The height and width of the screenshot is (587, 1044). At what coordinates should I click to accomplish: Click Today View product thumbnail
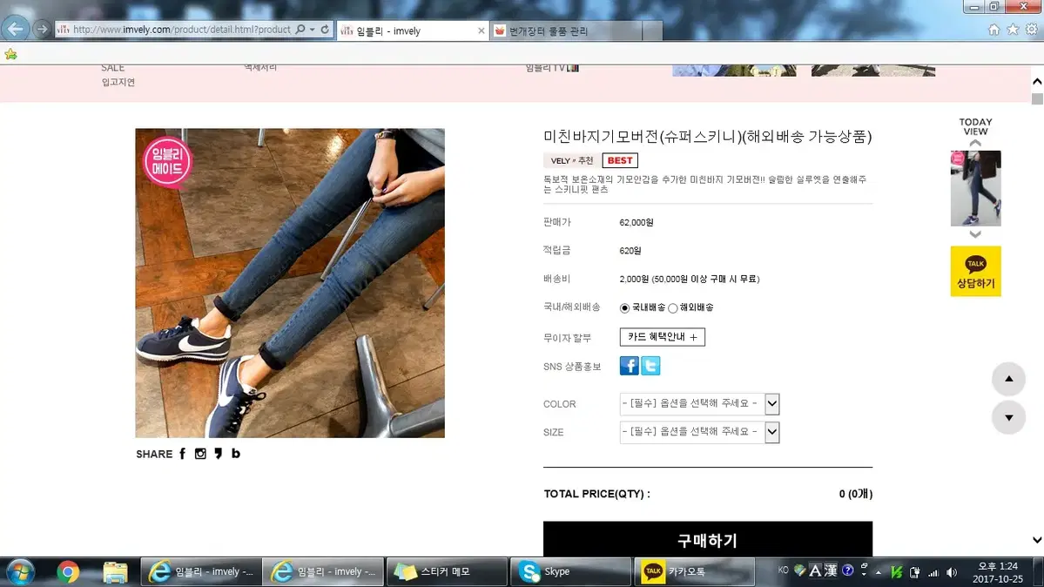point(975,188)
